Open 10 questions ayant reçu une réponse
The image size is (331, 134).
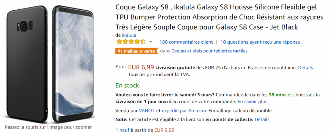tap(260, 42)
